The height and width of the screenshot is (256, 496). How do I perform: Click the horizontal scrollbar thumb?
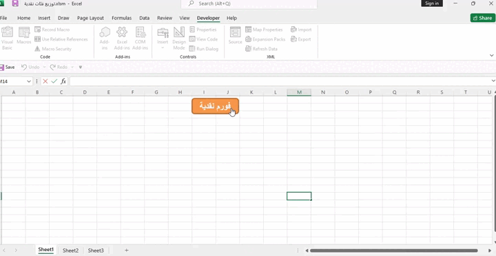click(393, 250)
